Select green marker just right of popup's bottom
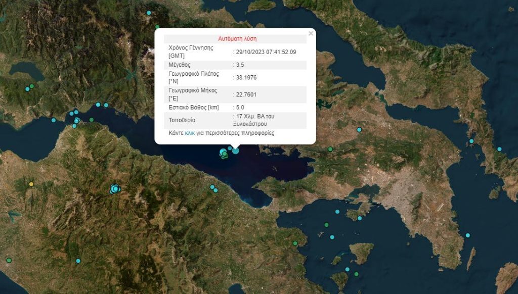 point(330,149)
